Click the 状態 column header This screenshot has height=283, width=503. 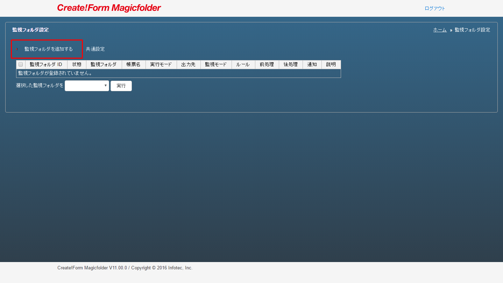pyautogui.click(x=77, y=64)
